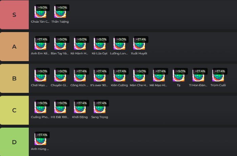This screenshot has height=156, width=237.
Task: Click the yellow C tier label
Action: coord(14,110)
